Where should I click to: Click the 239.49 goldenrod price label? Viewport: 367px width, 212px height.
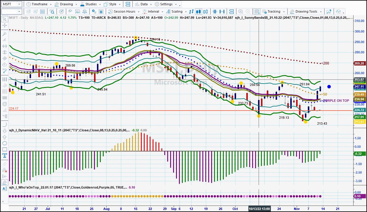(359, 94)
